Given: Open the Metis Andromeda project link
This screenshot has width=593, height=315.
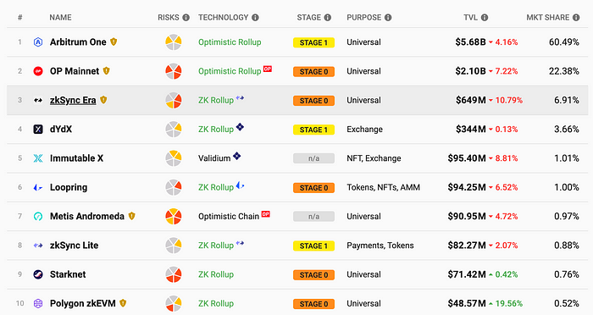Looking at the screenshot, I should pos(87,216).
